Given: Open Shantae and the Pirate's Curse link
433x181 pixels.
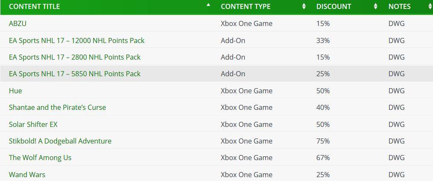Looking at the screenshot, I should (57, 107).
